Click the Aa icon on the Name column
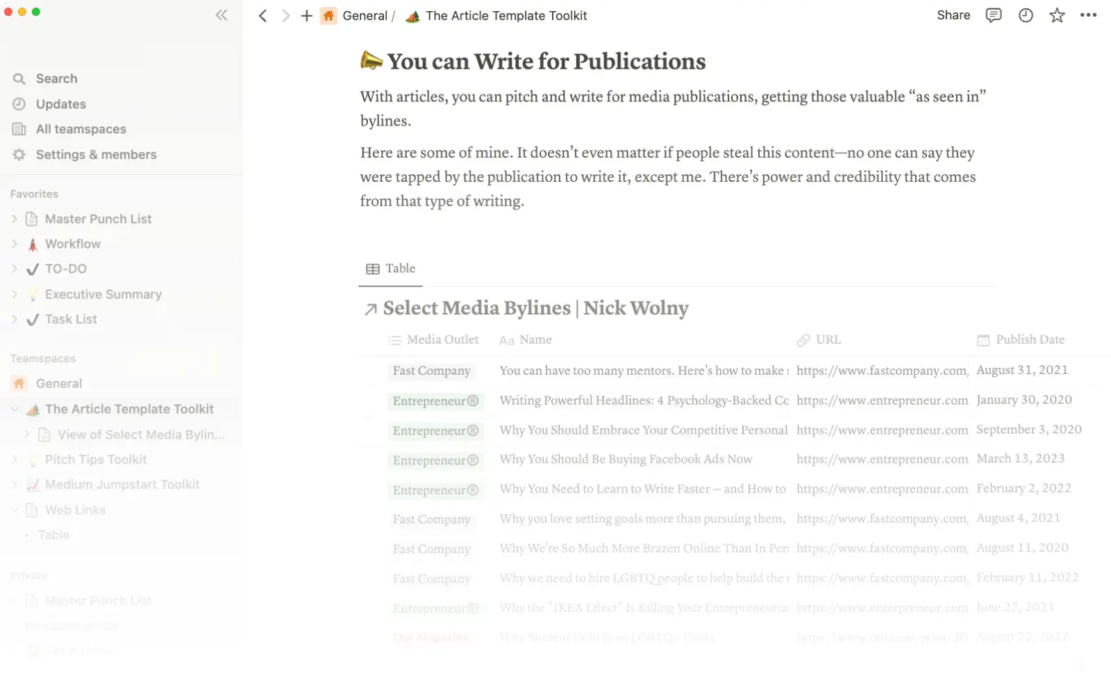Image resolution: width=1111 pixels, height=687 pixels. click(x=506, y=340)
